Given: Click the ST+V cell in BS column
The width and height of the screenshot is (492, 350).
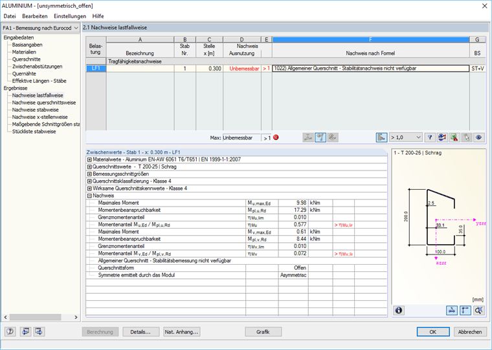Looking at the screenshot, I should pyautogui.click(x=477, y=68).
